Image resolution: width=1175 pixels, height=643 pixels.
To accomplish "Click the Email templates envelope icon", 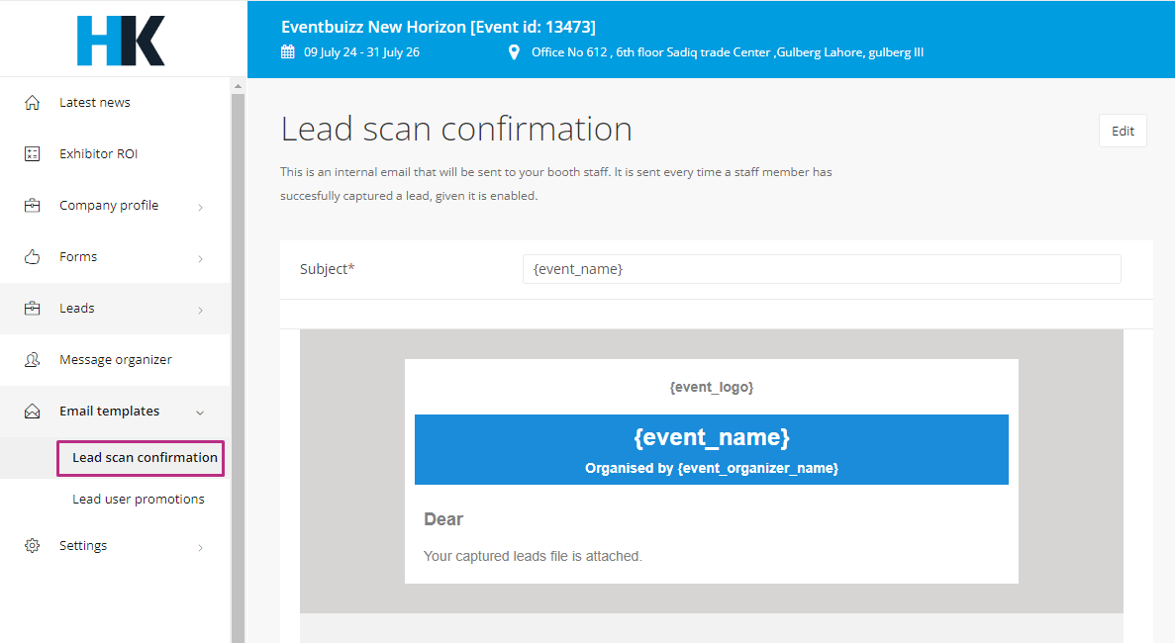I will click(33, 412).
